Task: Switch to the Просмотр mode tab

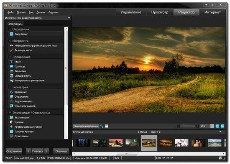Action: [x=160, y=12]
